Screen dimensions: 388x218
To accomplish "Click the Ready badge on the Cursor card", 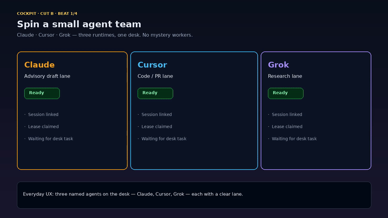I will (x=155, y=93).
